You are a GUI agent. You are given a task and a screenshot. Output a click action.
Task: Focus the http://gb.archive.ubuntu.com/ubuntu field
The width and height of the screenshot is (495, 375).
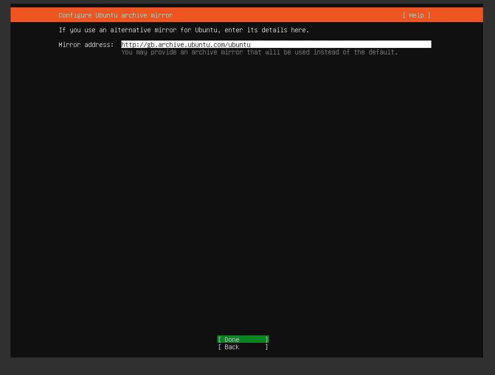coord(275,44)
